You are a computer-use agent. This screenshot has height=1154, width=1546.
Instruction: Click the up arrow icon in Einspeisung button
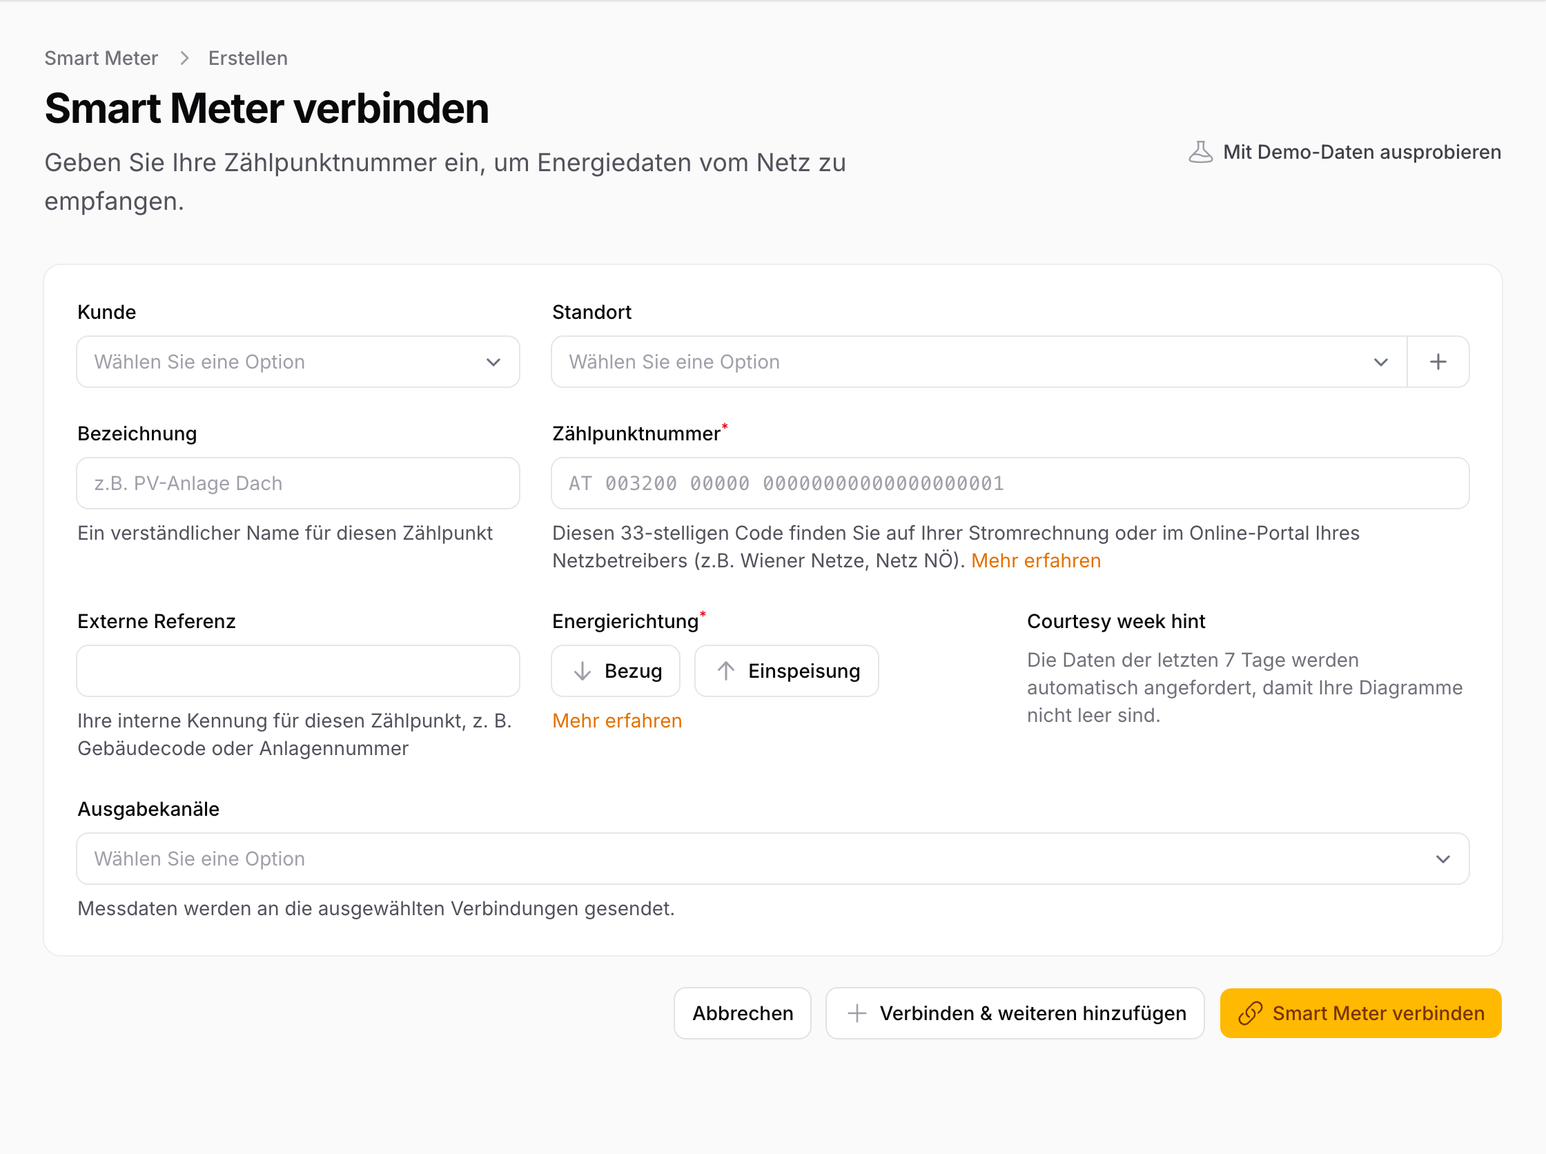[726, 671]
